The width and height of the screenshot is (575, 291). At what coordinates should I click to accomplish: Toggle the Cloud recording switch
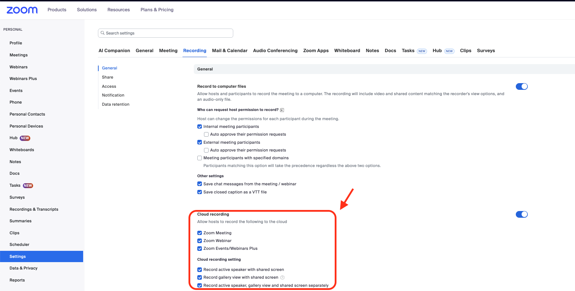[521, 214]
